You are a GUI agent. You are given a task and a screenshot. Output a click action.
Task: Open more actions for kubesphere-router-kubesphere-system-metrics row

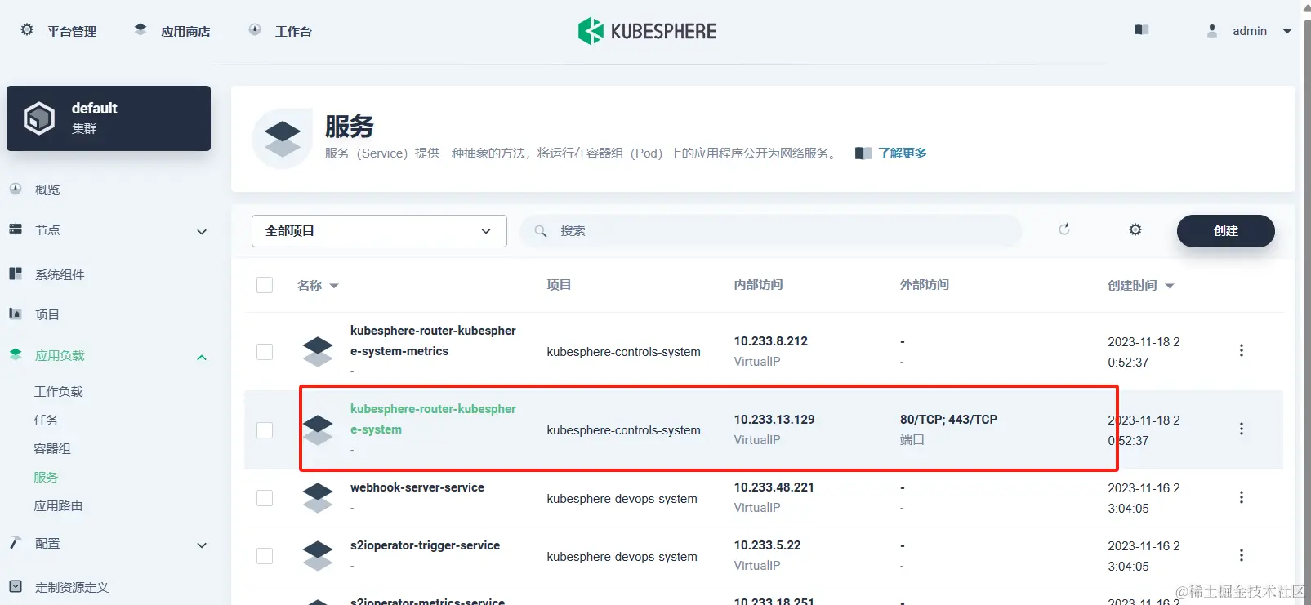tap(1242, 350)
